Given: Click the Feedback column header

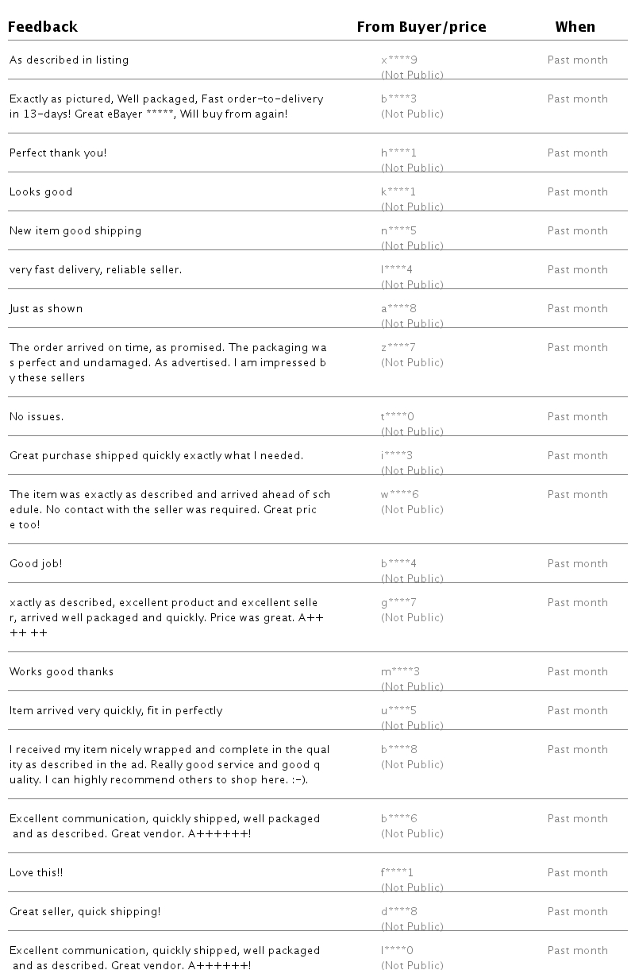Looking at the screenshot, I should point(43,27).
